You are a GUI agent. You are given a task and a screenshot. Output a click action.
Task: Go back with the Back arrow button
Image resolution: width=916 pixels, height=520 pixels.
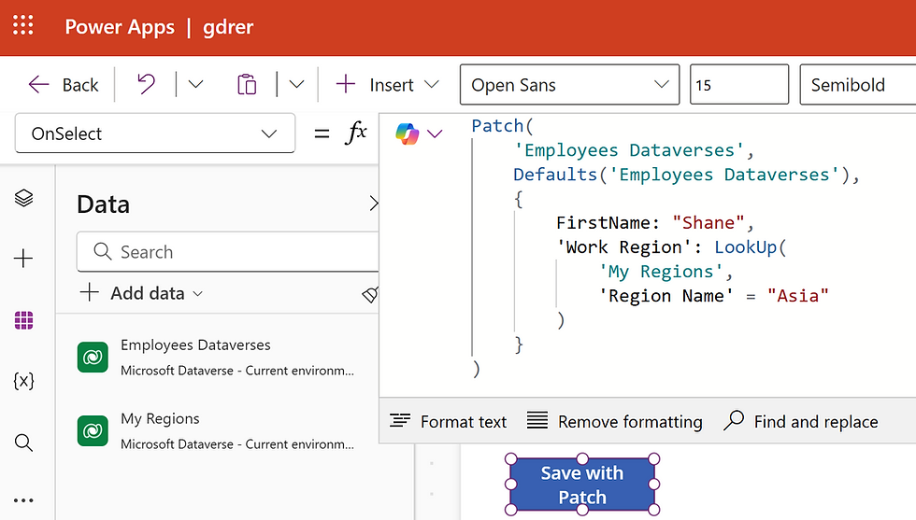tap(64, 85)
